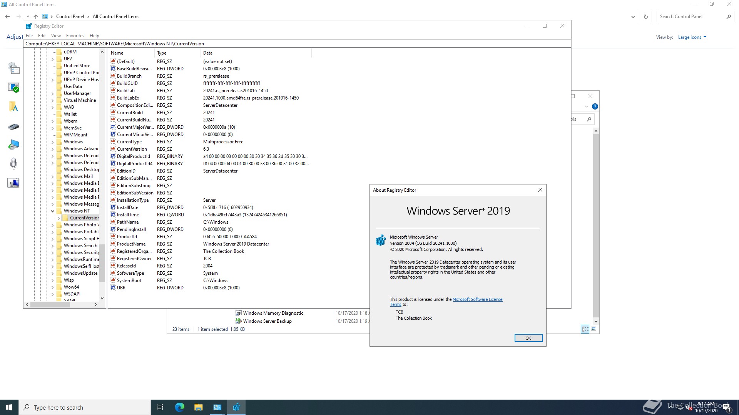This screenshot has height=415, width=739.
Task: Switch to details view in background window
Action: pyautogui.click(x=585, y=329)
